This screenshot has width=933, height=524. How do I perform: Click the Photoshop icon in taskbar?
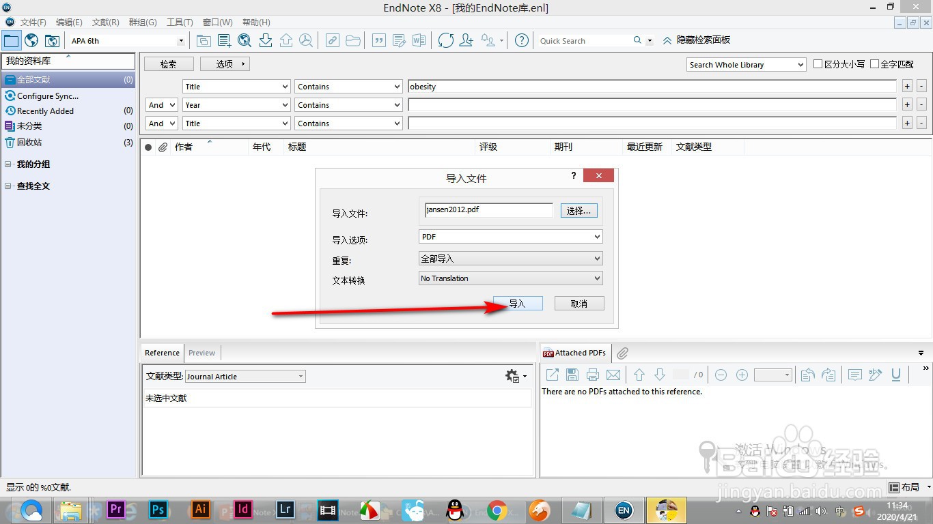tap(158, 509)
